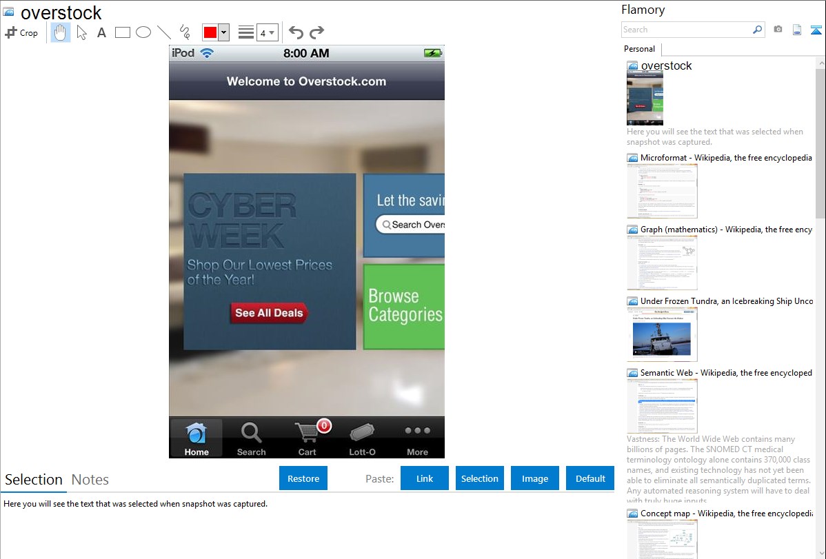Click the icon beside the Microformat entry
Image resolution: width=826 pixels, height=559 pixels.
click(632, 158)
